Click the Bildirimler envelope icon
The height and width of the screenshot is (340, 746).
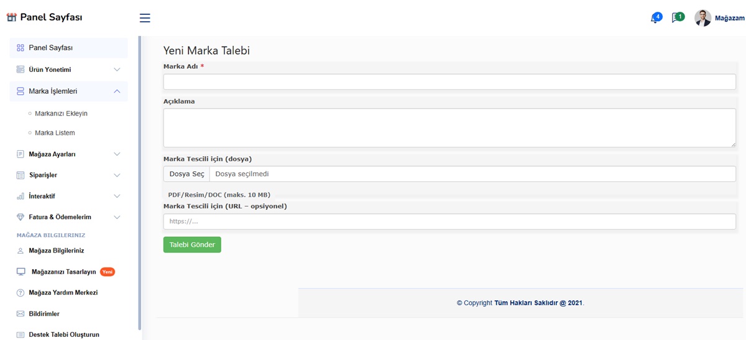pos(21,314)
